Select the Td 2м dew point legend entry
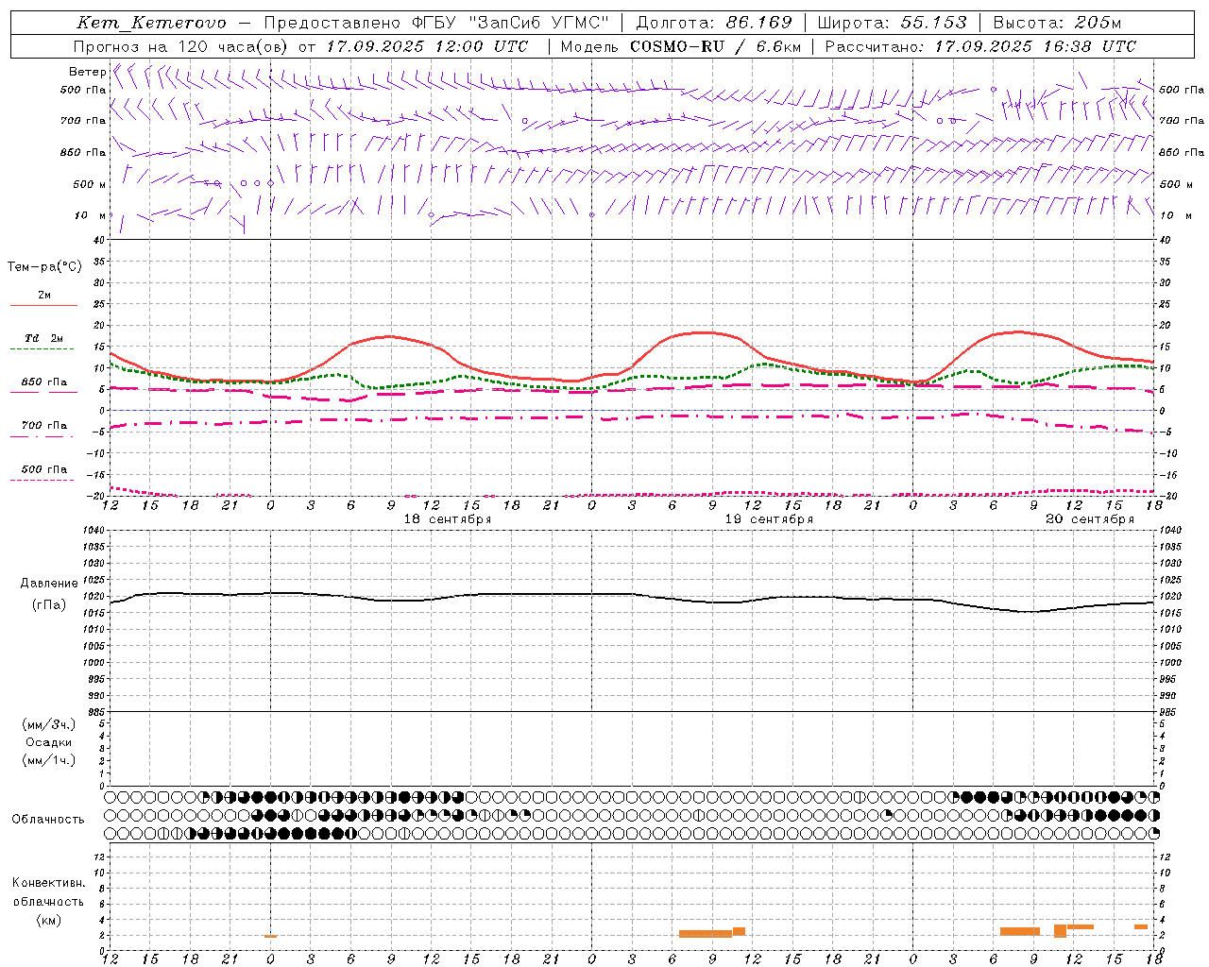Image resolution: width=1209 pixels, height=967 pixels. (x=44, y=338)
